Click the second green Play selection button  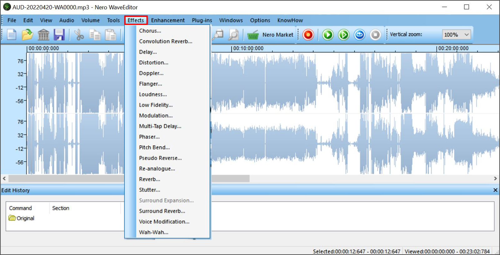point(344,35)
